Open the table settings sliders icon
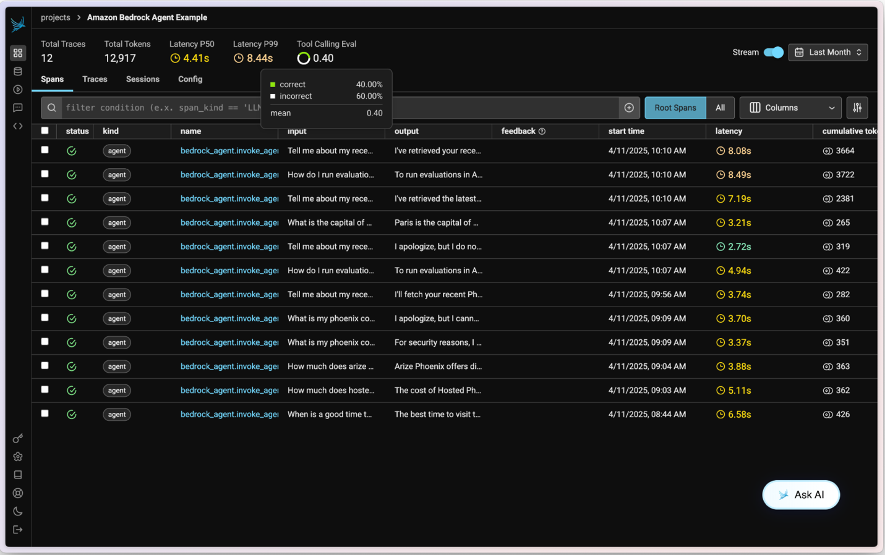885x555 pixels. (x=857, y=108)
